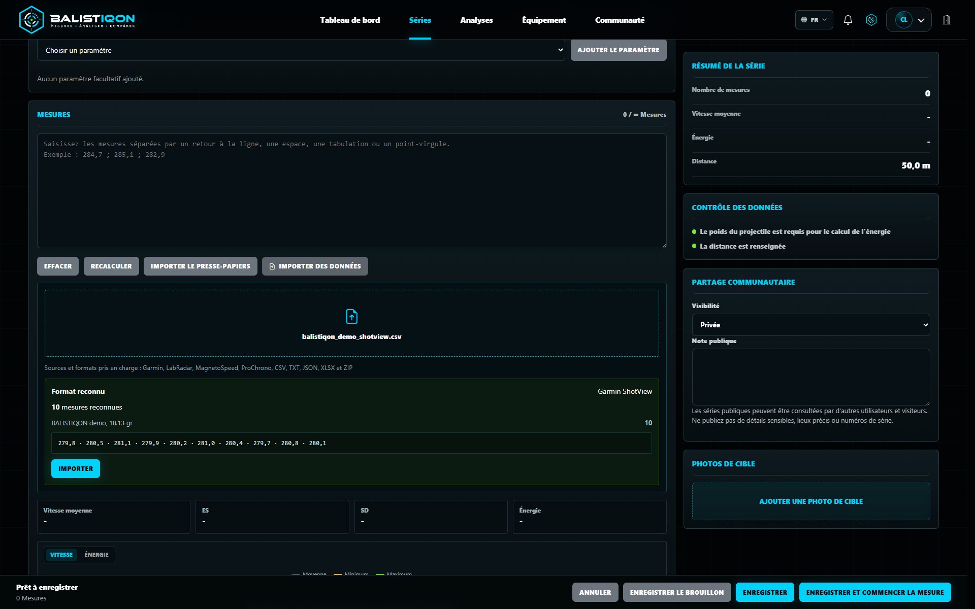Viewport: 975px width, 609px height.
Task: Open the Choisir un paramètre dropdown
Action: [301, 50]
